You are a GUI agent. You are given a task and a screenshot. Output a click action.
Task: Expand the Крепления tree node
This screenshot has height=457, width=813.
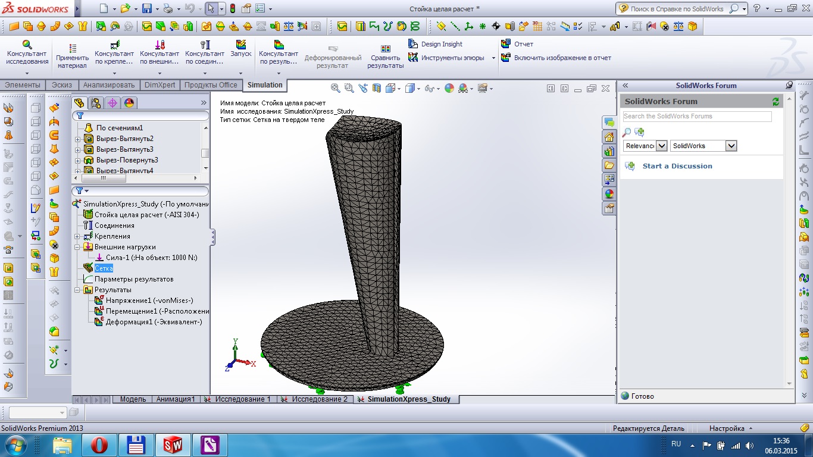(77, 236)
